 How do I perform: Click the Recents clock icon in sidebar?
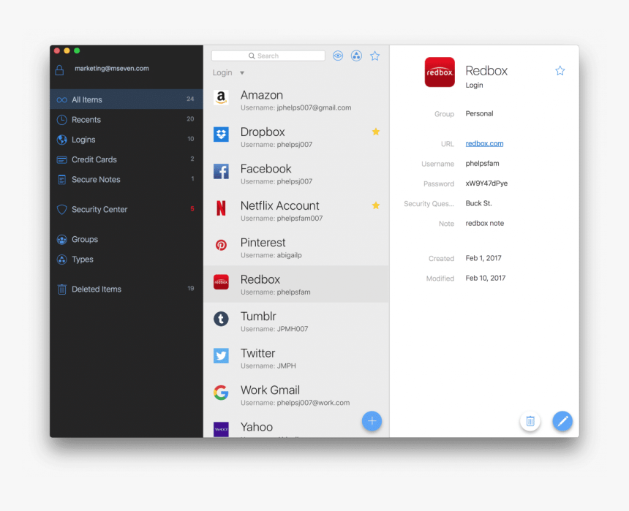[62, 120]
